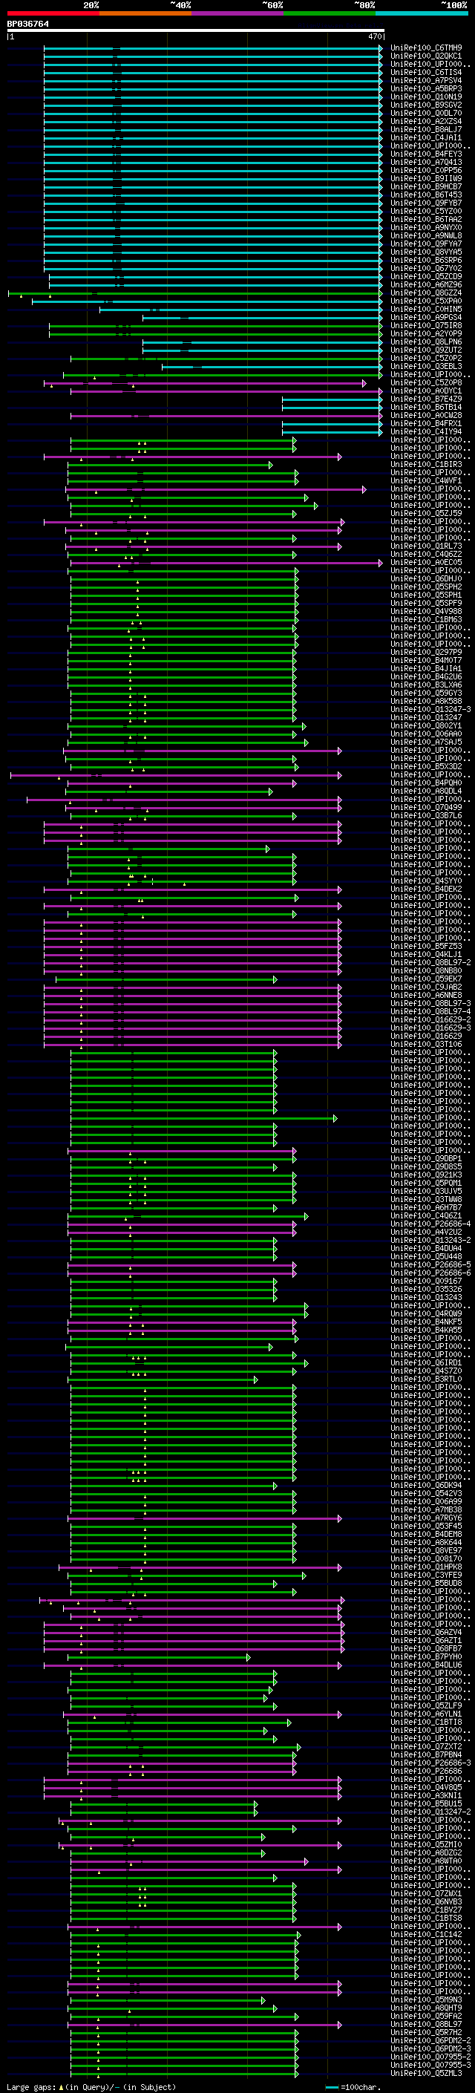
Task: Click the red 20% identity legend bar
Action: (x=53, y=13)
